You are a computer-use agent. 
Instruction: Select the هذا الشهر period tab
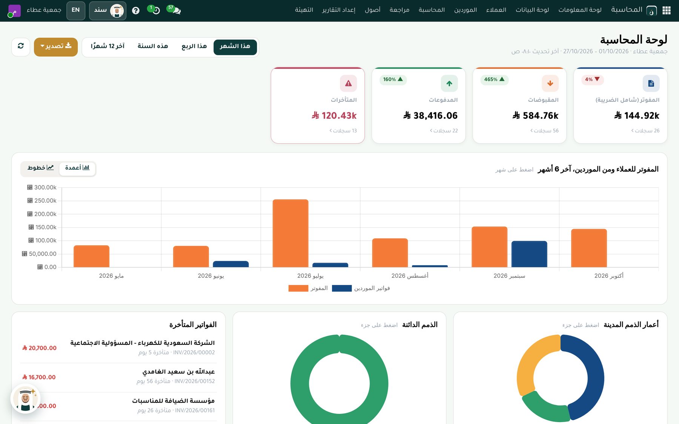point(235,47)
